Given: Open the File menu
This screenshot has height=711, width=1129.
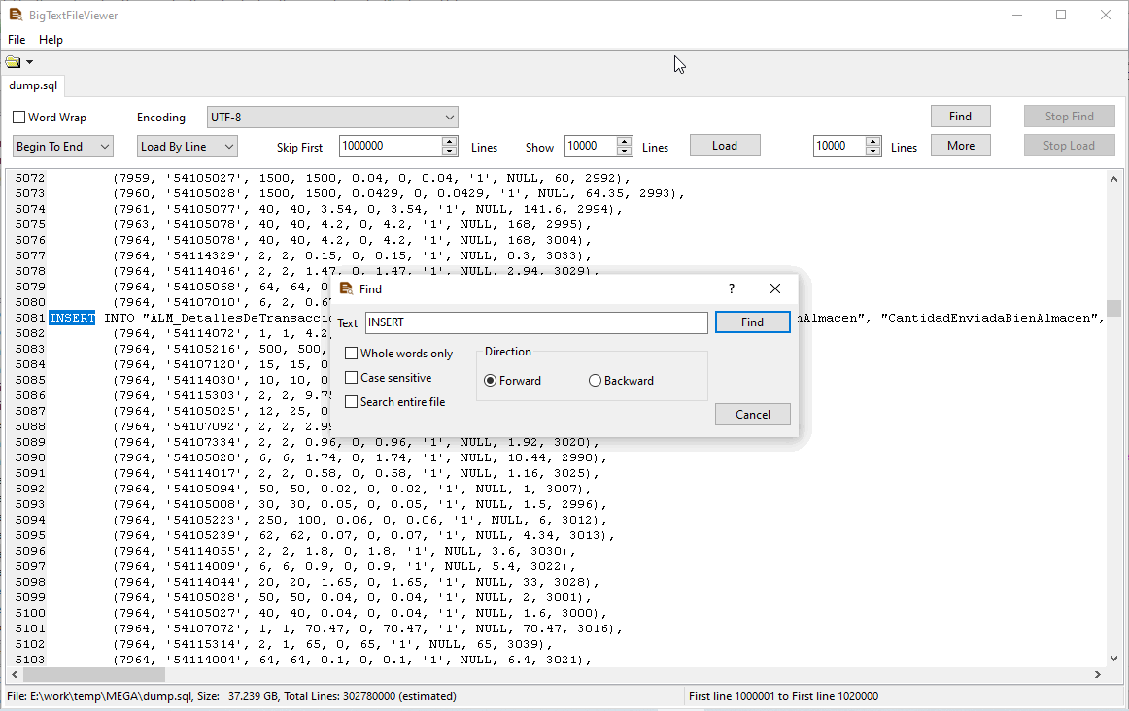Looking at the screenshot, I should tap(17, 40).
